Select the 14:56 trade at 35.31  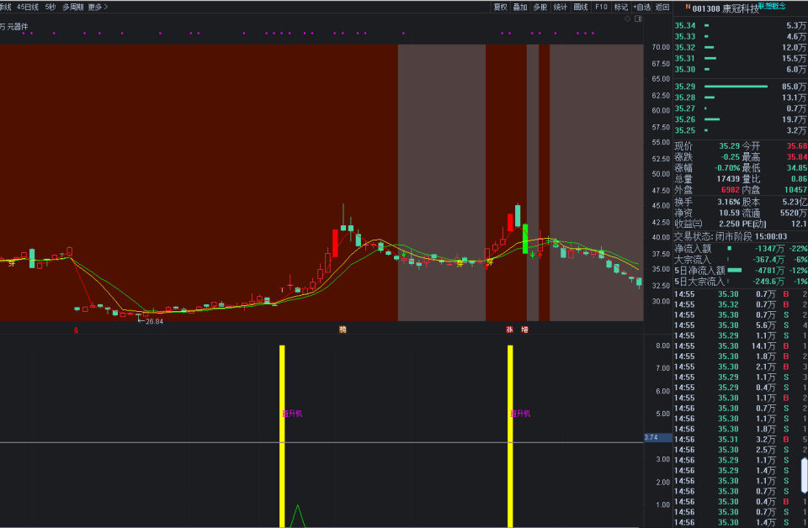click(x=741, y=439)
